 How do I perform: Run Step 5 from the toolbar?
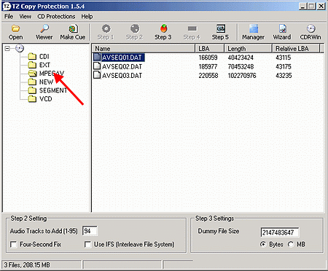click(220, 32)
